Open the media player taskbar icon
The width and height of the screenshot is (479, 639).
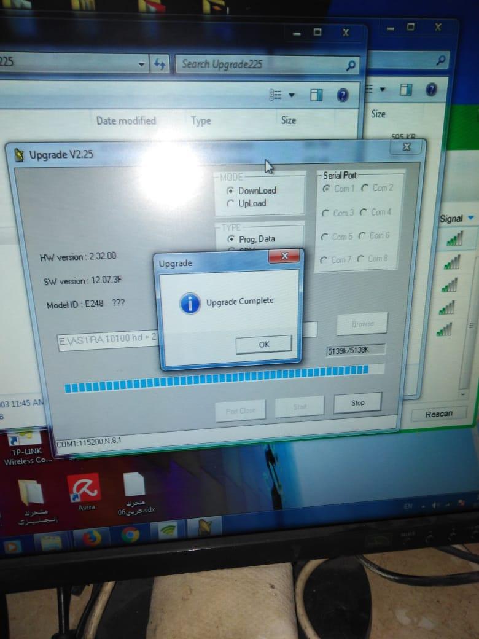[x=12, y=546]
